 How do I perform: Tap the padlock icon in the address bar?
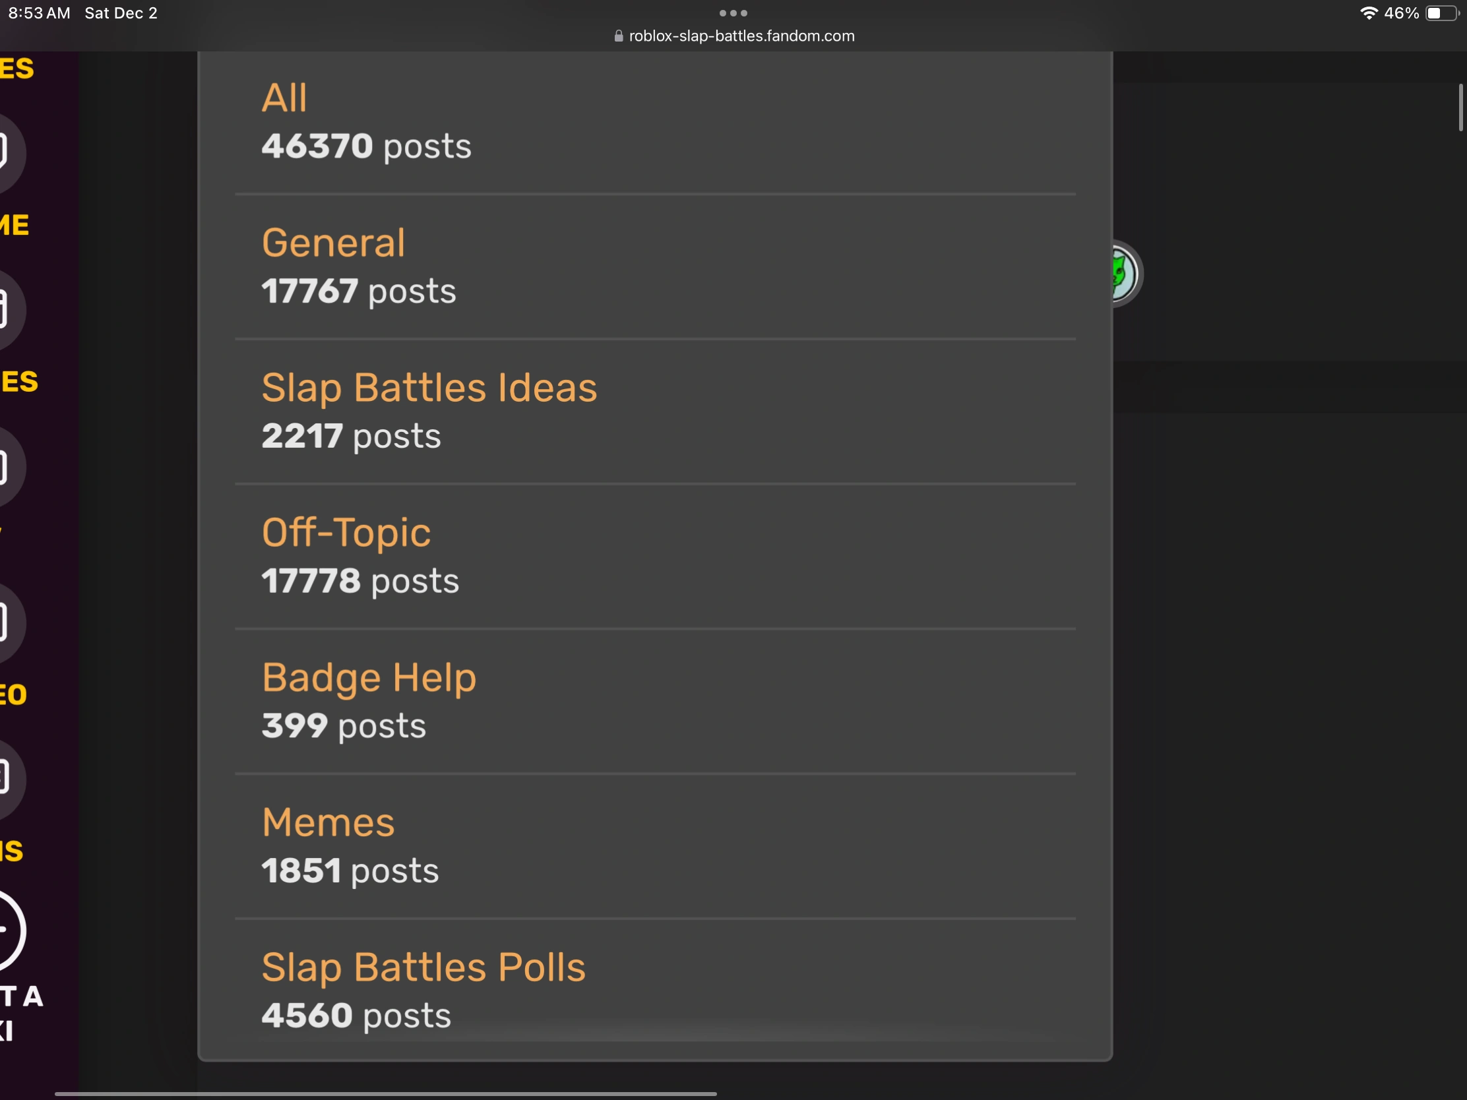click(618, 36)
